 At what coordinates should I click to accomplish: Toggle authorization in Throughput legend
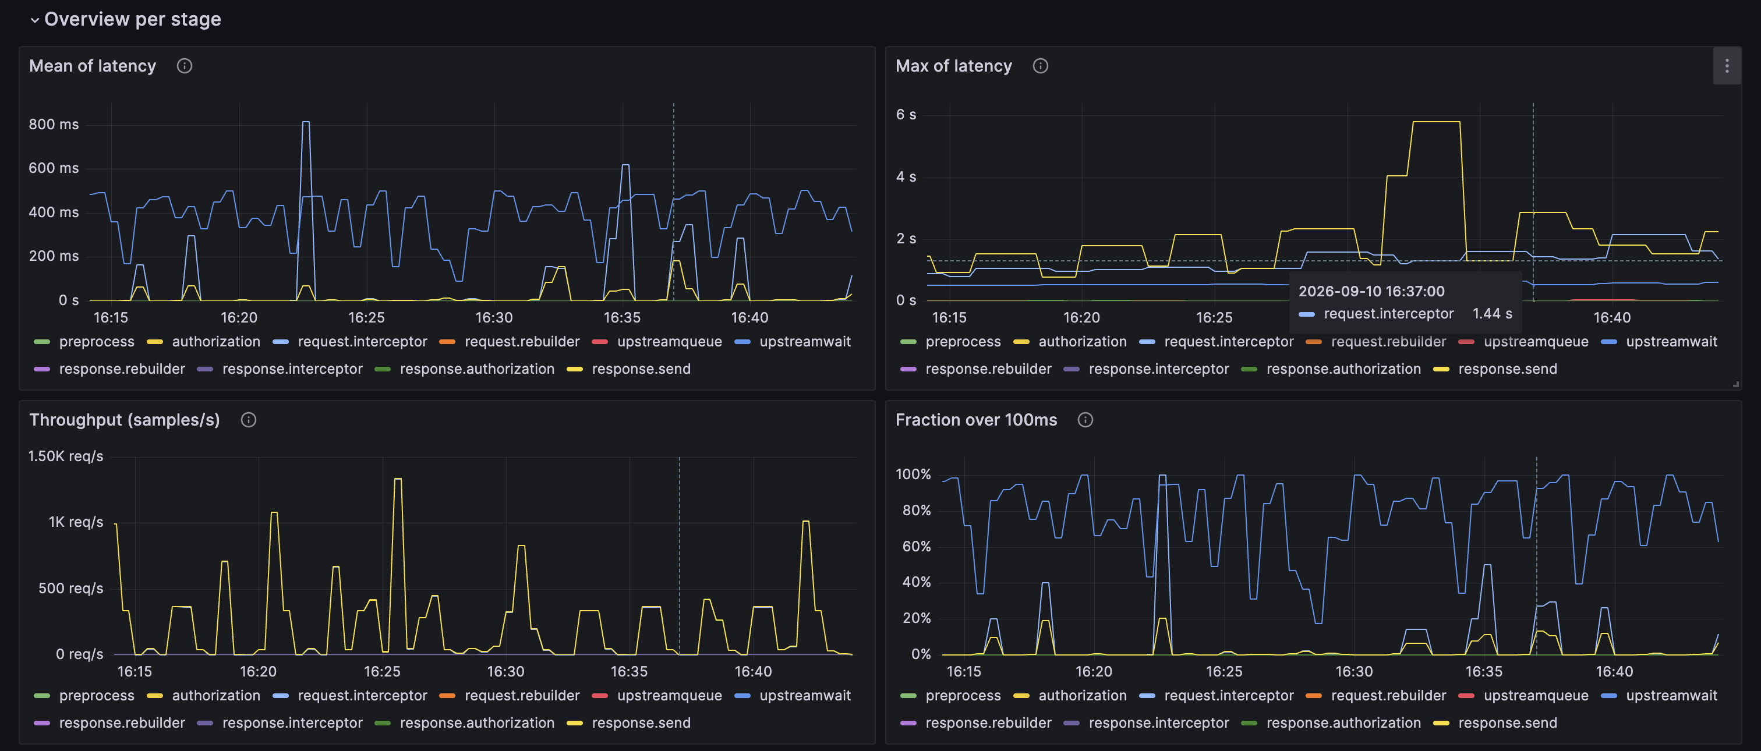point(216,696)
